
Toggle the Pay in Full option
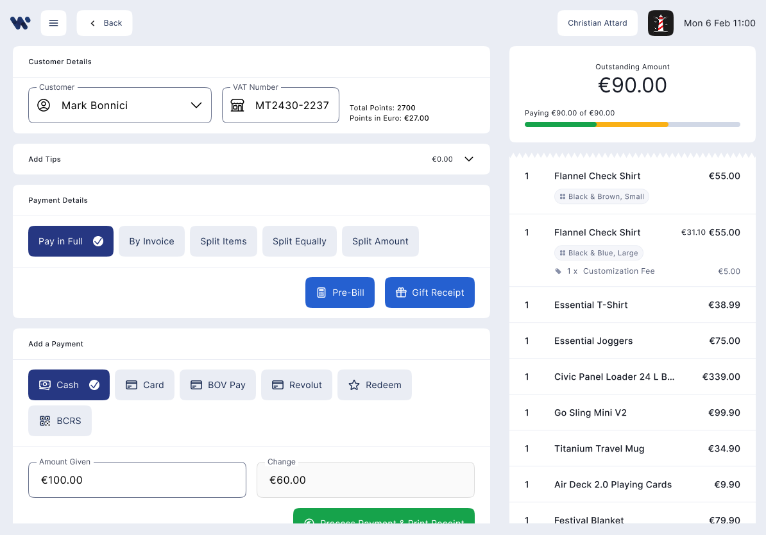[71, 241]
